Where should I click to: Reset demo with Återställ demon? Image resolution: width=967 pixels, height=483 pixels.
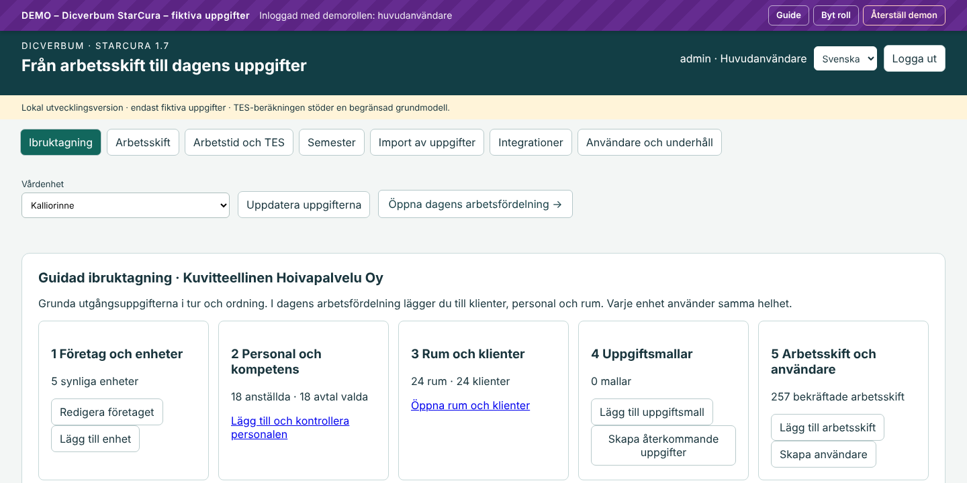[904, 15]
